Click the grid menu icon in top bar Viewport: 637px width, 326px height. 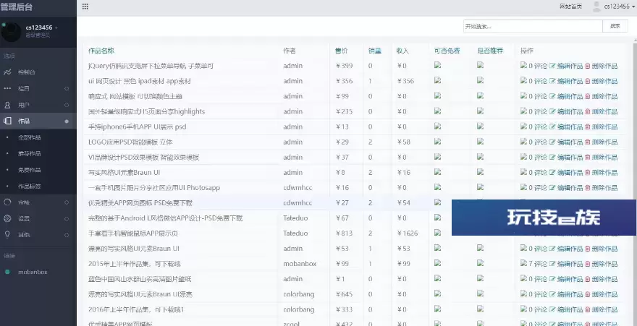tap(85, 7)
